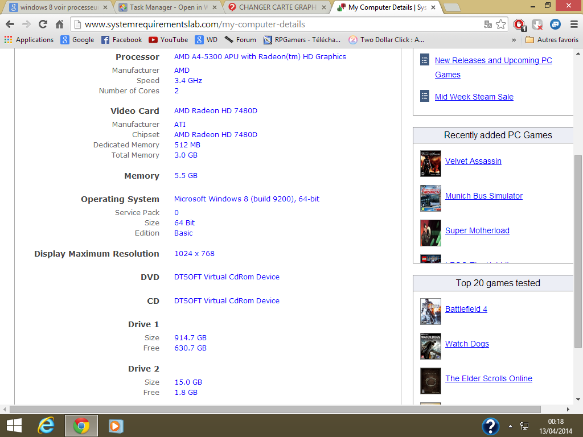583x437 pixels.
Task: Close the Task Manager tab
Action: [x=215, y=7]
